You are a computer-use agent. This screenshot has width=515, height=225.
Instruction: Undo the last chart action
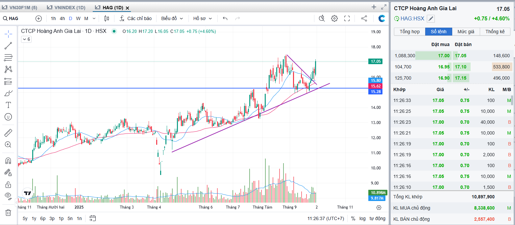pos(225,18)
